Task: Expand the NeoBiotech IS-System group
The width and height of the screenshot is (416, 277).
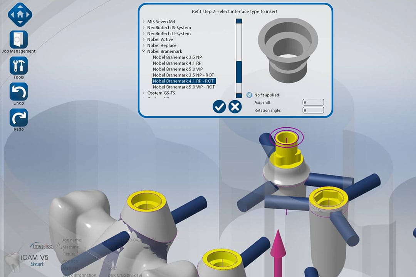Action: pos(144,28)
